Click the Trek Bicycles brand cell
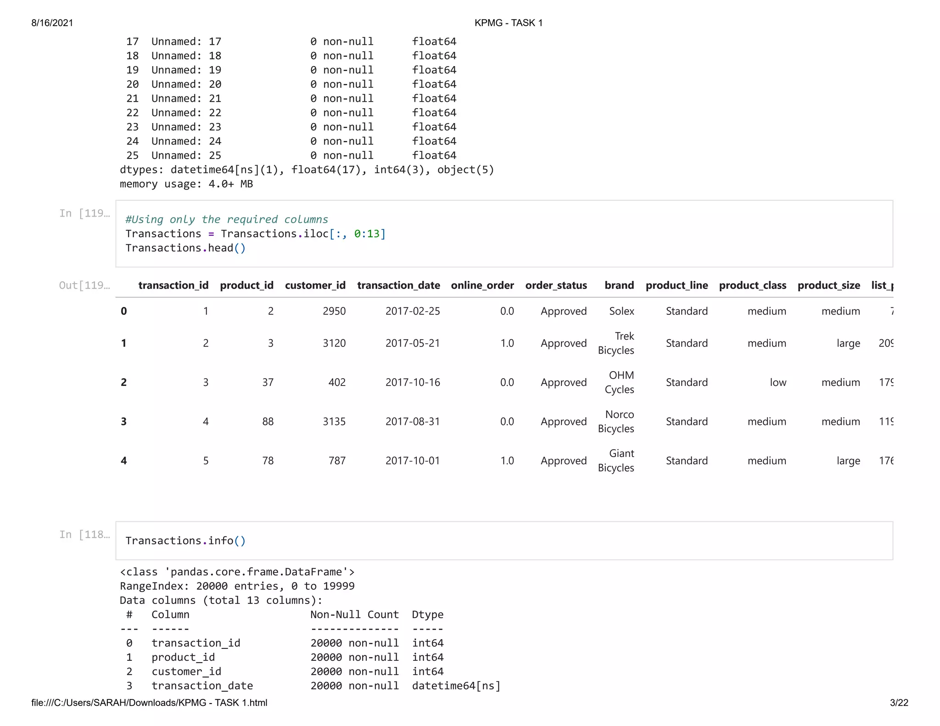 click(x=616, y=343)
